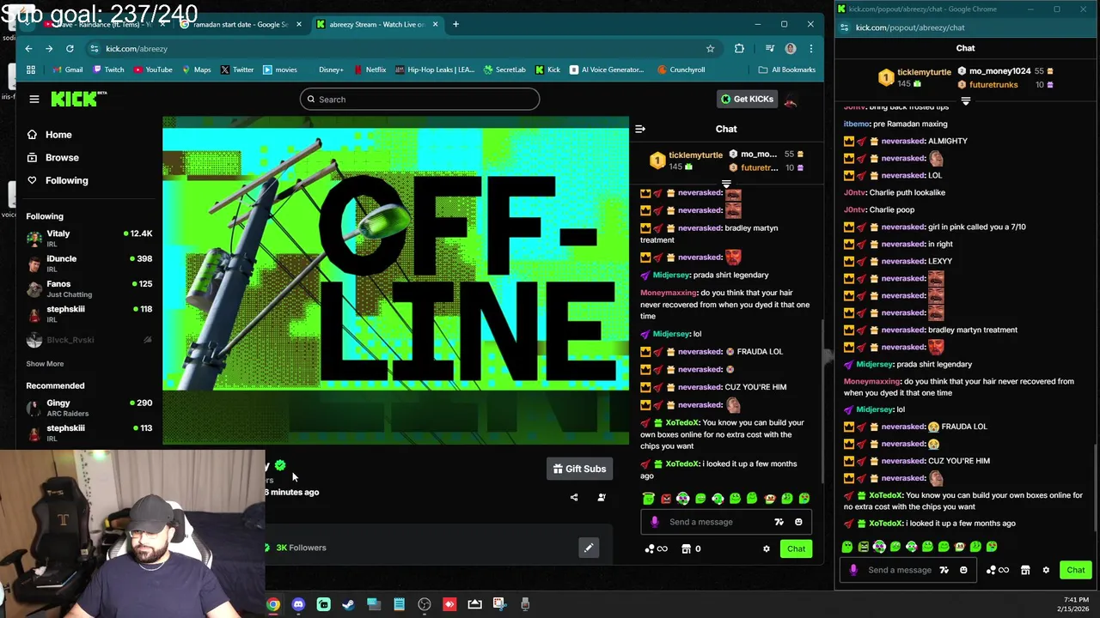Click the Gift Subs button

579,469
